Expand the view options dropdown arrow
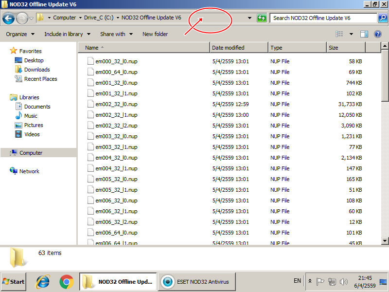Screen dimensions: 389x292 click(351, 34)
